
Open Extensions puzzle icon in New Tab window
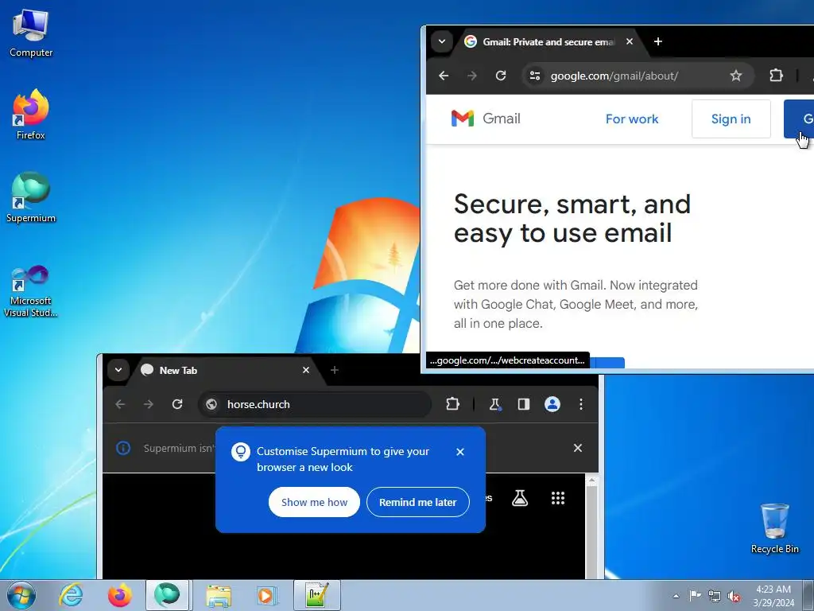pos(452,404)
